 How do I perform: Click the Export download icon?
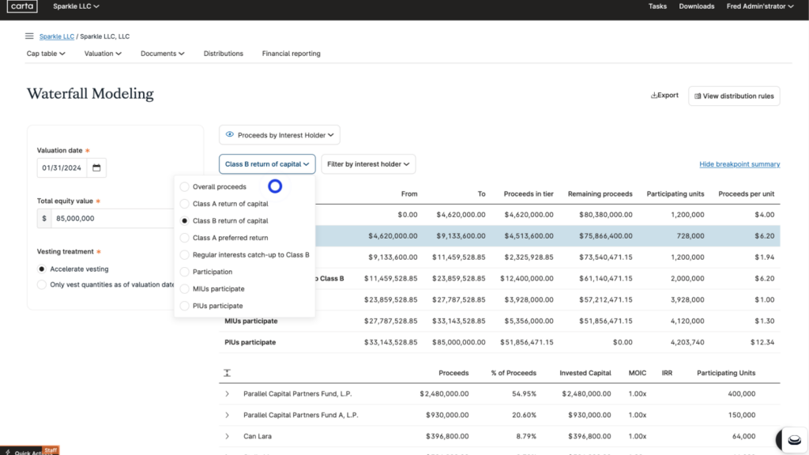654,96
